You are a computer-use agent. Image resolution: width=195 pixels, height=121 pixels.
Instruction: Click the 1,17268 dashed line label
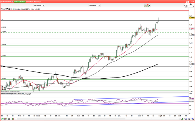point(3,32)
